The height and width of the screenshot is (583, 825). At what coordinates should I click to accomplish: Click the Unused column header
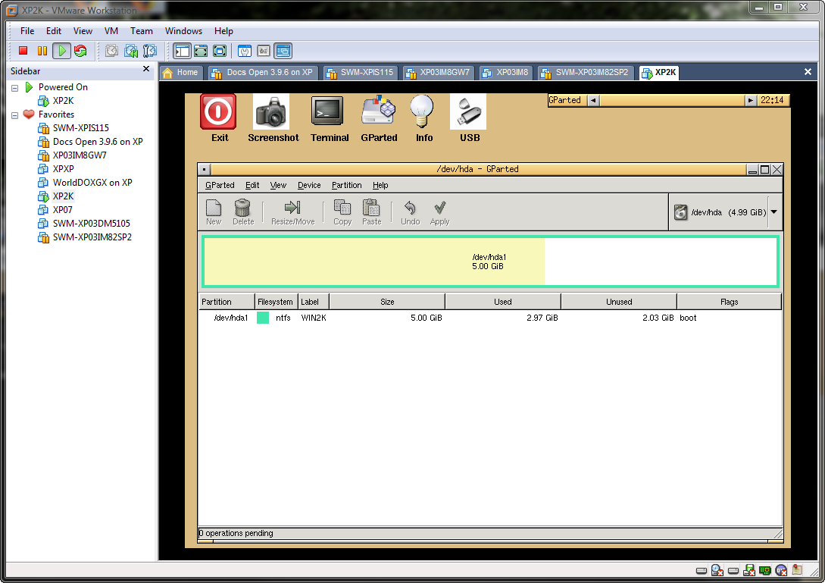coord(619,302)
